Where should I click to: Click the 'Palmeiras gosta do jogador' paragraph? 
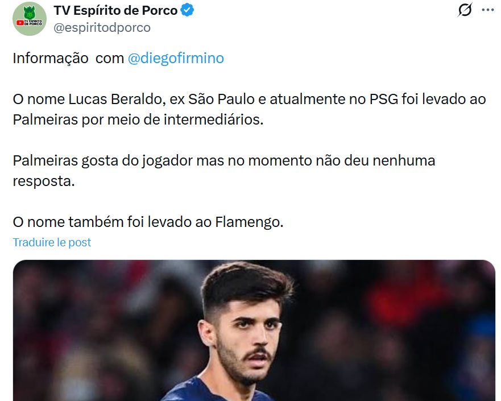(223, 171)
